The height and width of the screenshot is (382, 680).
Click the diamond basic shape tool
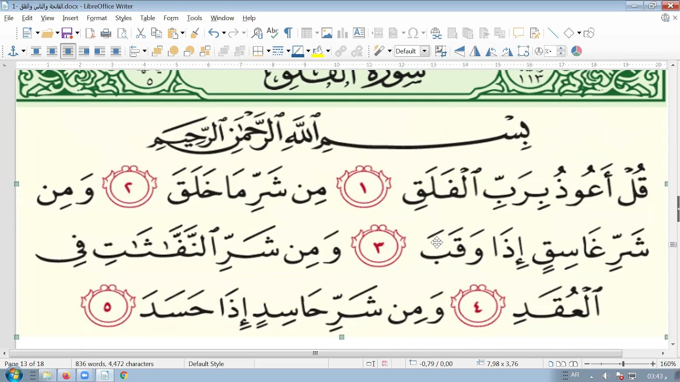tap(569, 33)
